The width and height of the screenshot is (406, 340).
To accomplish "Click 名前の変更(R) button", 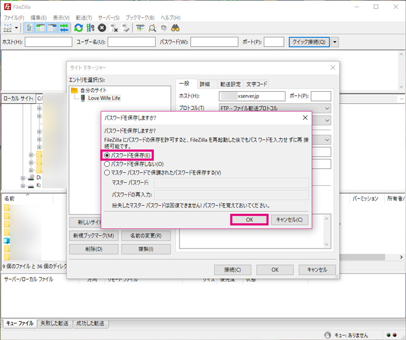I will 146,236.
